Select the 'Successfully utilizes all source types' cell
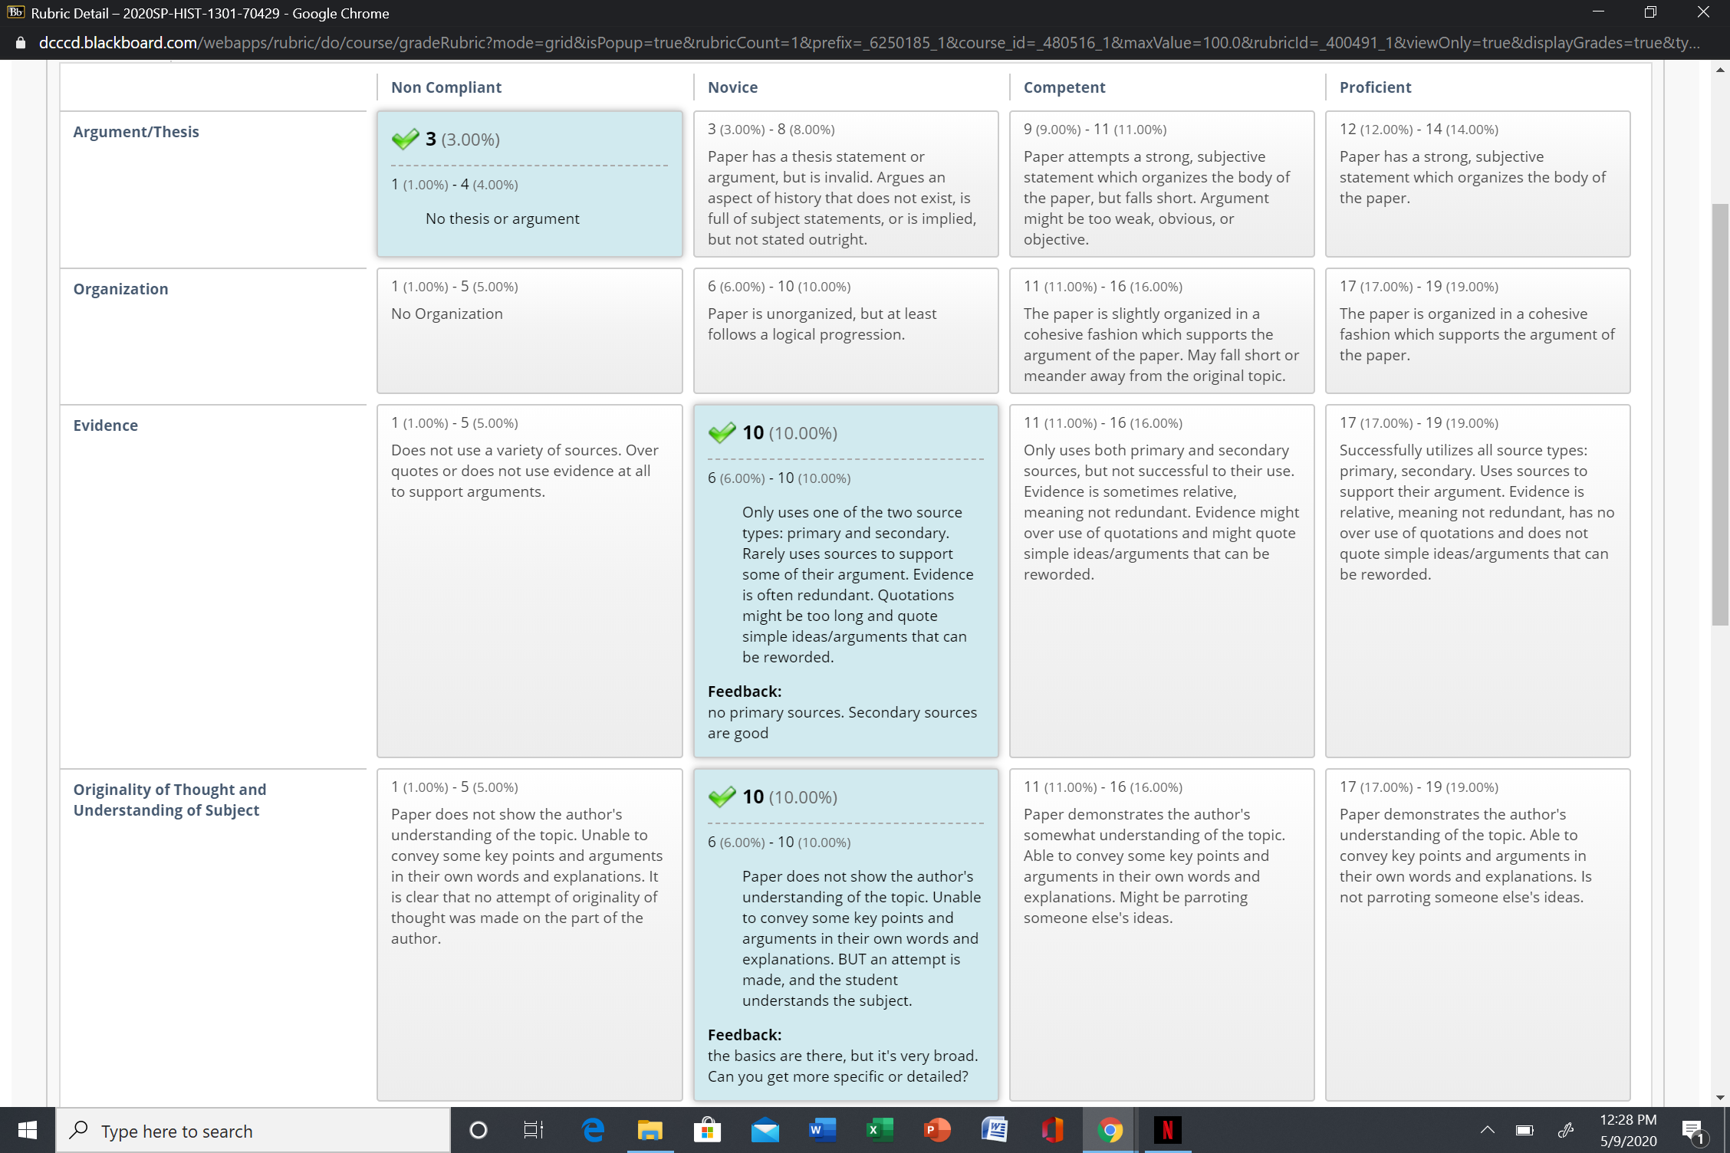1730x1153 pixels. point(1478,581)
